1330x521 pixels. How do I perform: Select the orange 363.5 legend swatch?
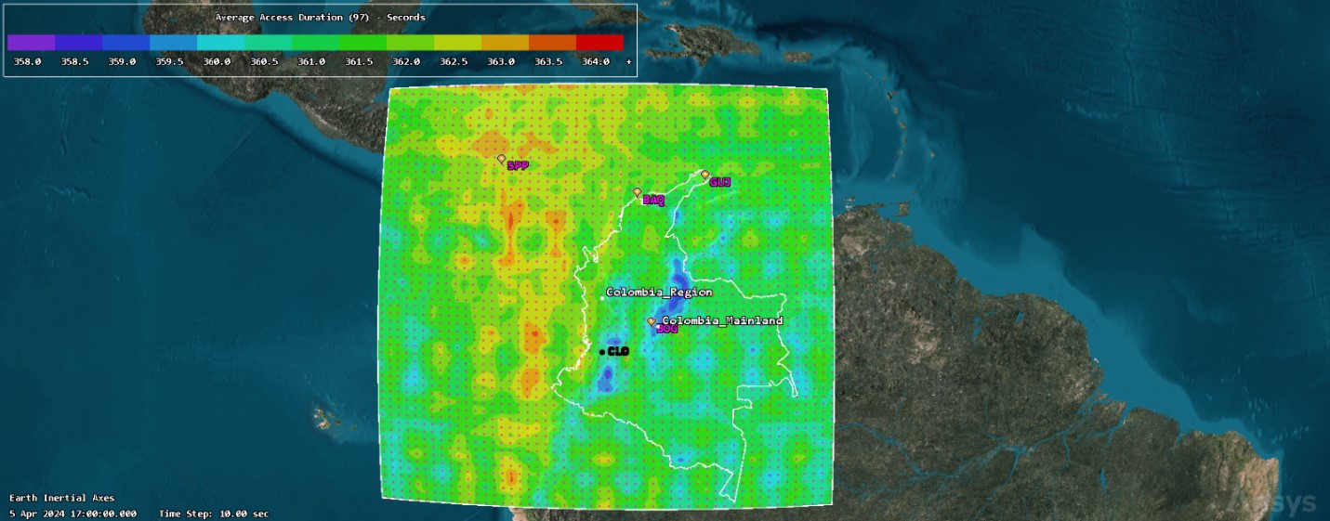click(x=552, y=43)
